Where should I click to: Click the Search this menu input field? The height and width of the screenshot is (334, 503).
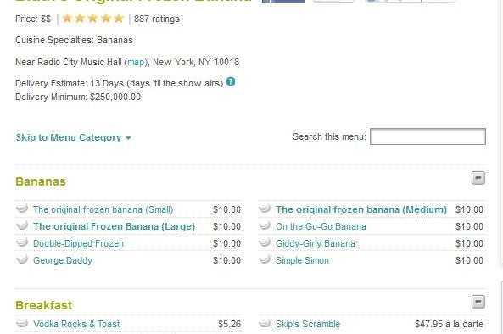click(x=428, y=136)
